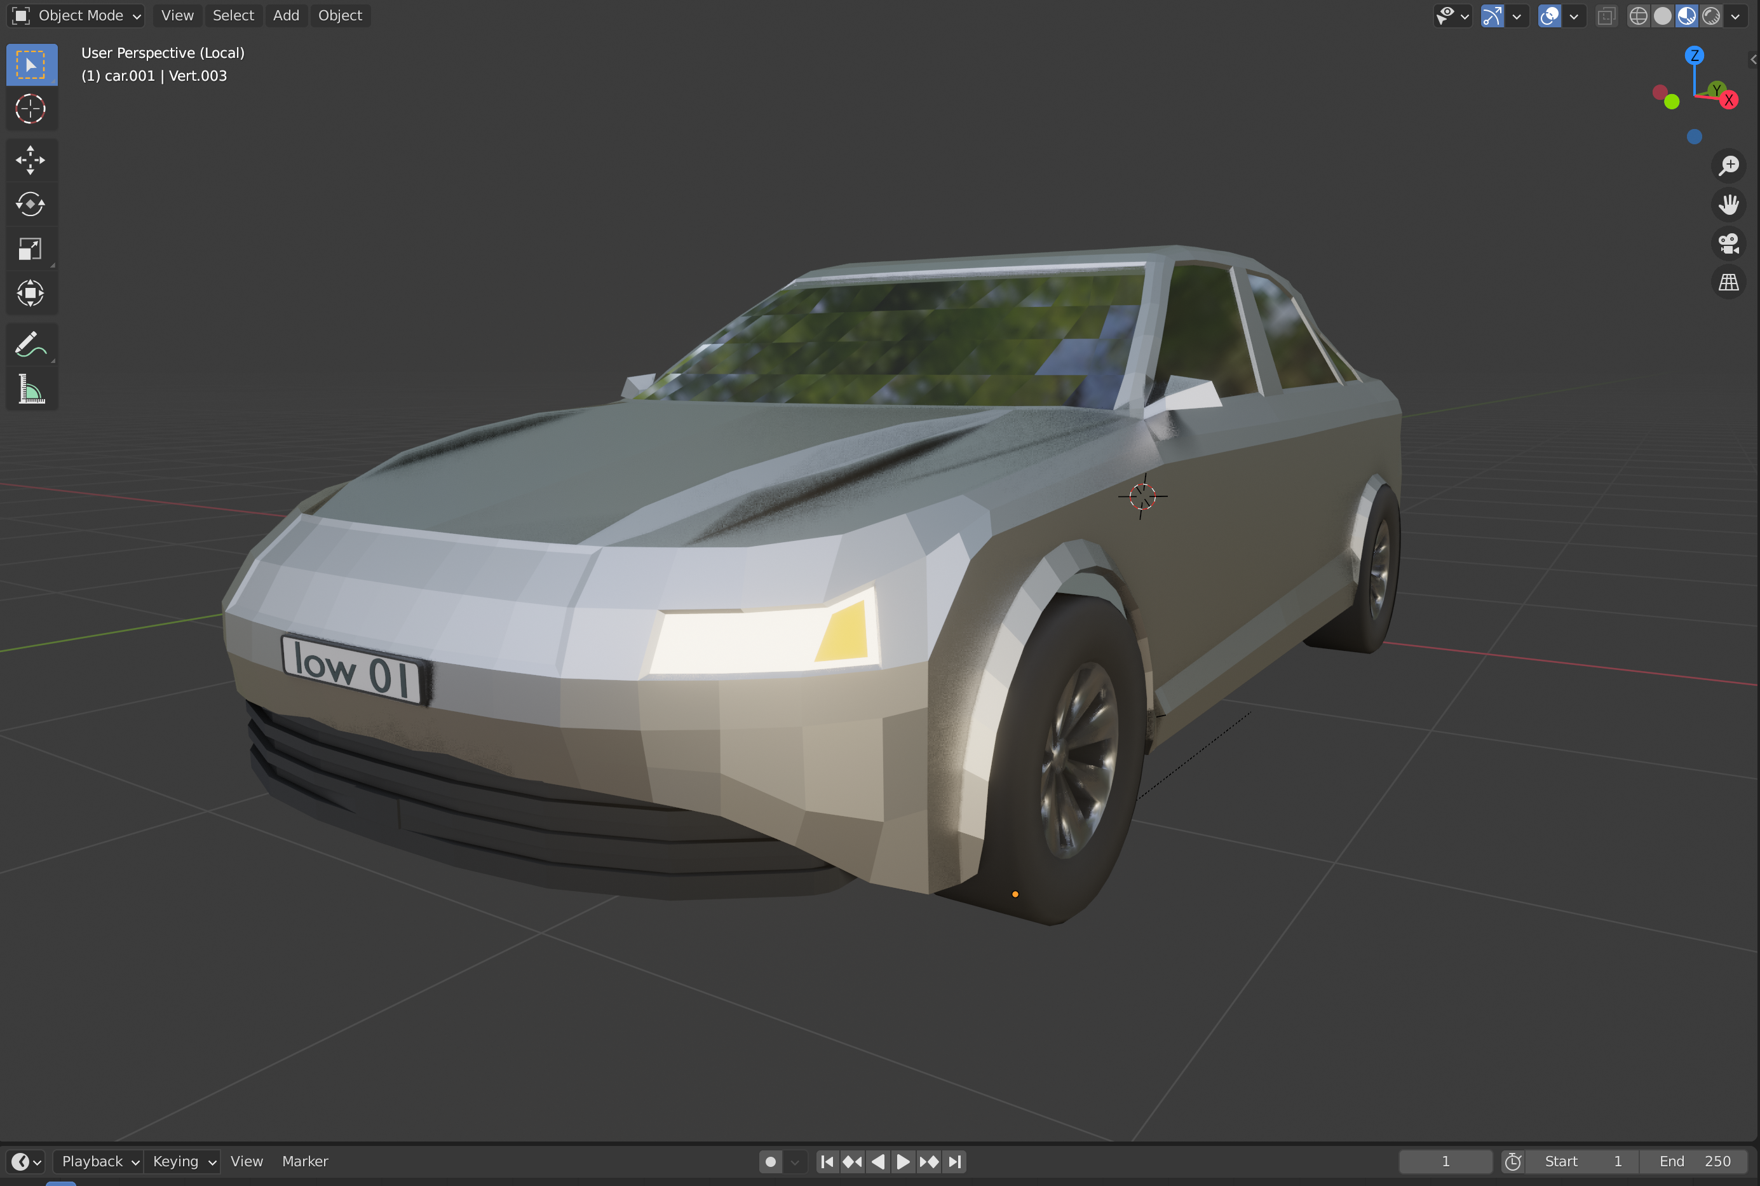
Task: Select the Annotate pencil tool
Action: (31, 344)
